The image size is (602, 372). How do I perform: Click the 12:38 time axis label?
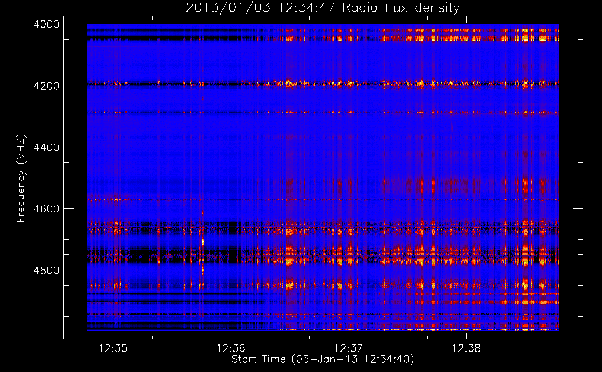tap(466, 349)
